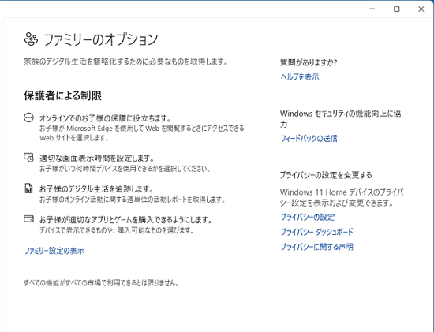The height and width of the screenshot is (332, 434).
Task: Open プライバシー ダッシュボード link
Action: [317, 232]
